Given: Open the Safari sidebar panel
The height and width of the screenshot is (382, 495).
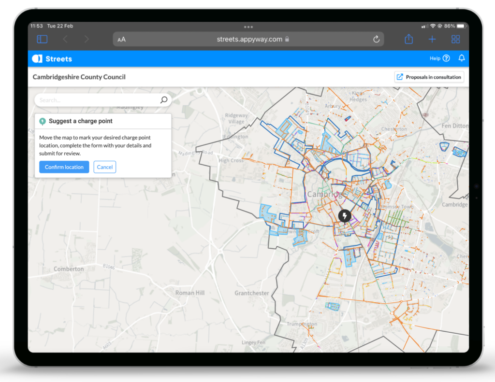Looking at the screenshot, I should (x=42, y=39).
